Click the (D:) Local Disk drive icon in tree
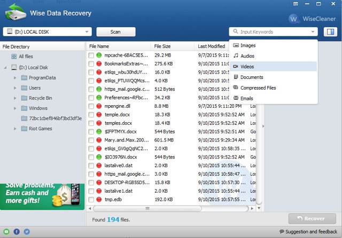The image size is (342, 238). coord(14,67)
